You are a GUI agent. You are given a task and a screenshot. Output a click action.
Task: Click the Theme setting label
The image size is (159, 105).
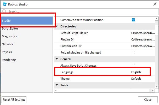[65, 79]
